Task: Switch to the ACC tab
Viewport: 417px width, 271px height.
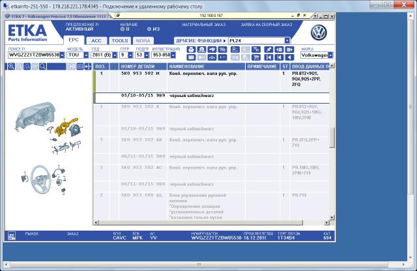Action: 96,40
